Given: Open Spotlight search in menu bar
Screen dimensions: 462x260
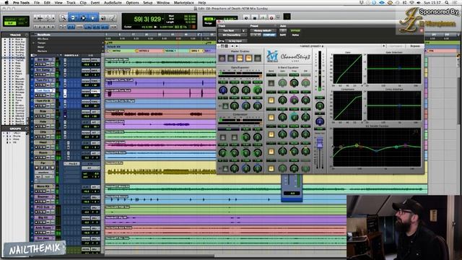Looking at the screenshot, I should (x=447, y=3).
